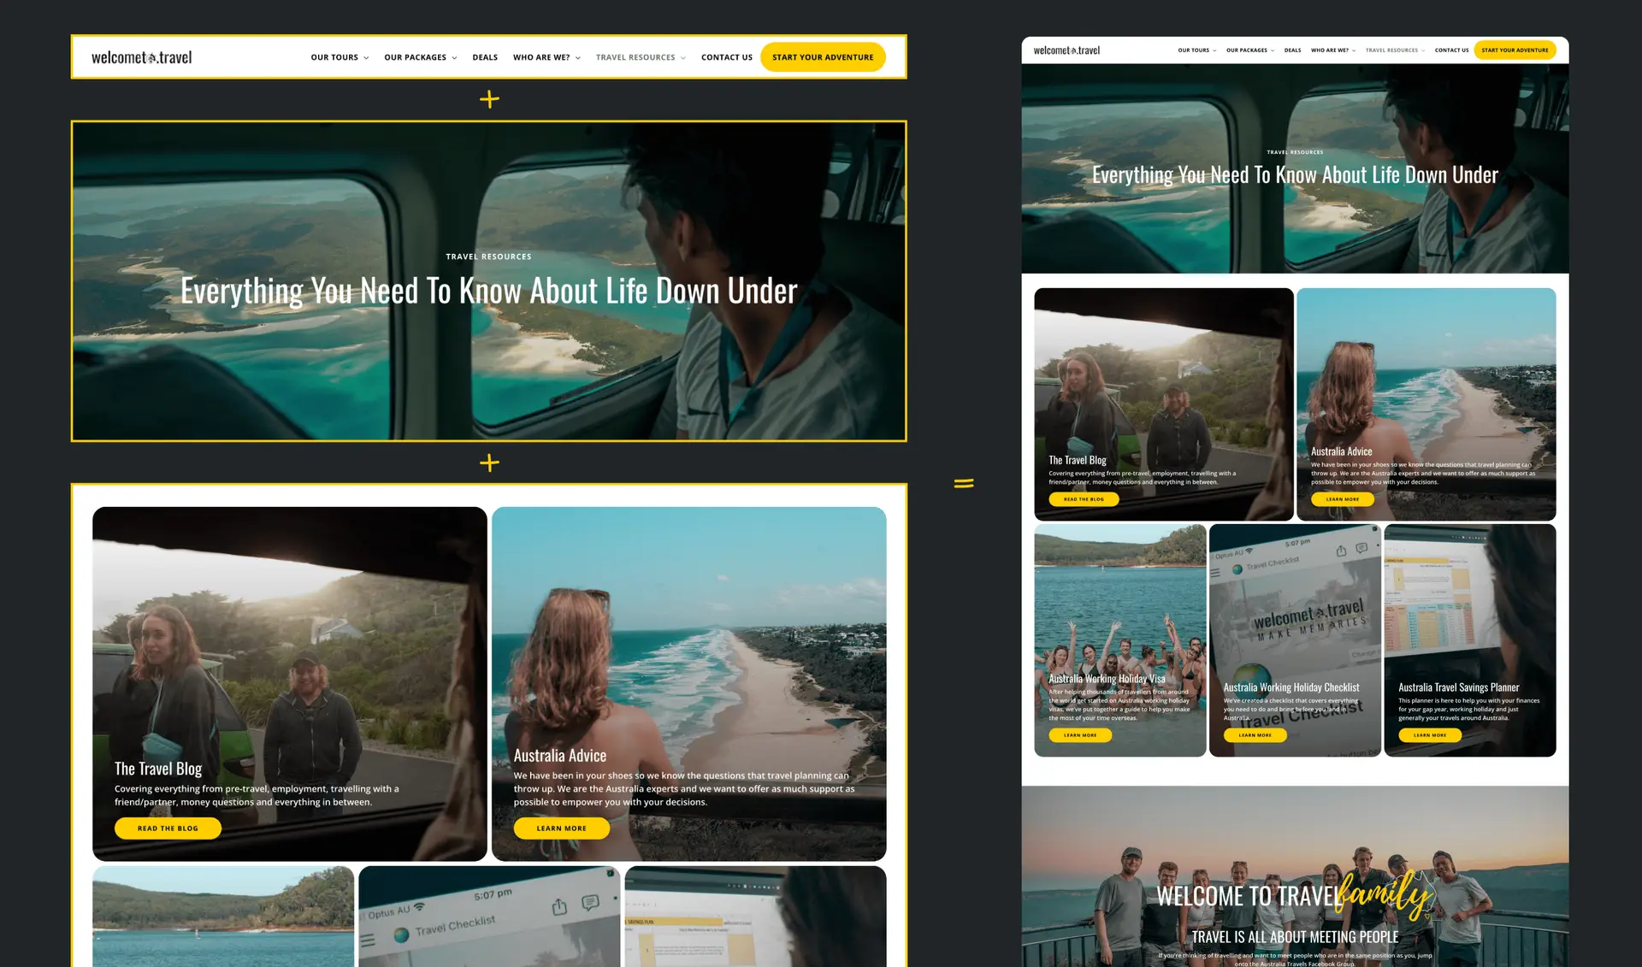This screenshot has width=1642, height=967.
Task: Click LEARN MORE under Australia Working Holiday Checklist
Action: 1255,735
